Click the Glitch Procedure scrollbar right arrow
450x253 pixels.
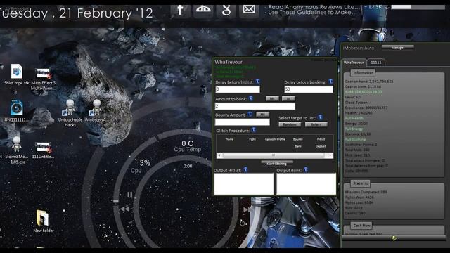(x=330, y=155)
